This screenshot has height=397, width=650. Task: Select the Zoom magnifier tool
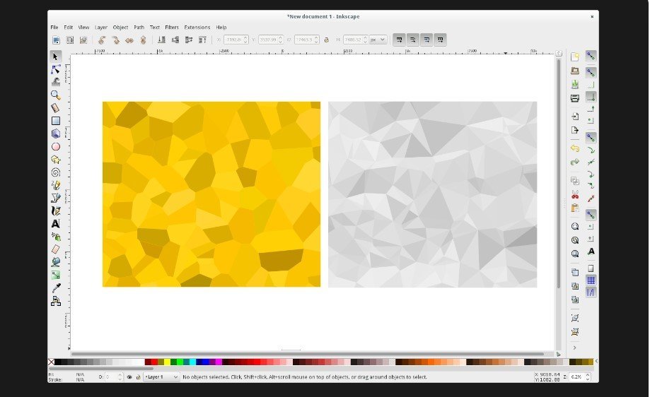[x=55, y=95]
